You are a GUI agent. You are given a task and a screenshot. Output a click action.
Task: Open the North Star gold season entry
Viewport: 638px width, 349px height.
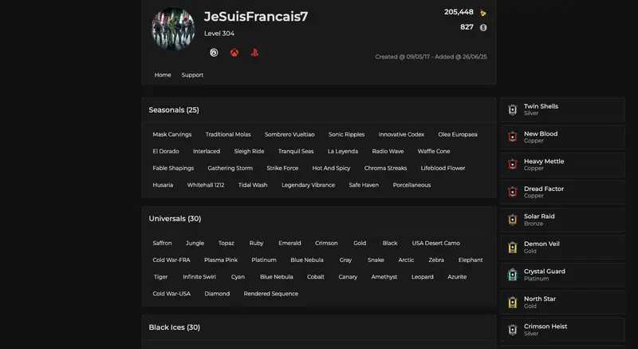[563, 302]
